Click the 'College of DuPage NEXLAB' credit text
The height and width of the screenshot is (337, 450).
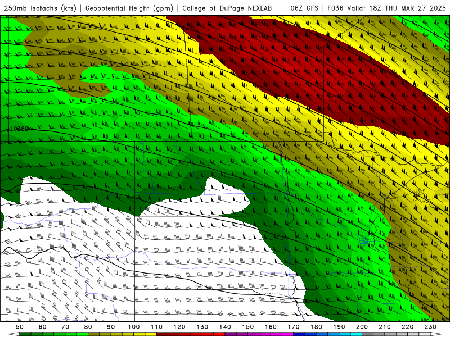(x=227, y=8)
